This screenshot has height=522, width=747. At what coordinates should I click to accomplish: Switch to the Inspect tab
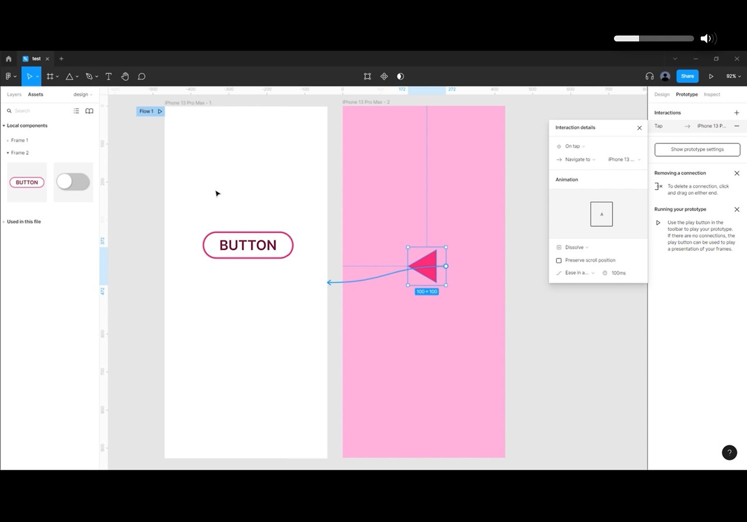[x=712, y=95]
